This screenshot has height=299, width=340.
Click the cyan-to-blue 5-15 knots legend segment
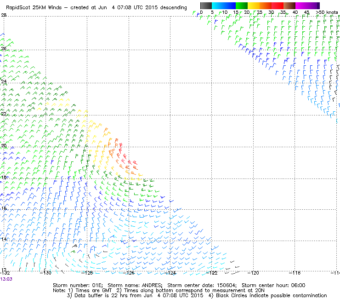pyautogui.click(x=224, y=6)
